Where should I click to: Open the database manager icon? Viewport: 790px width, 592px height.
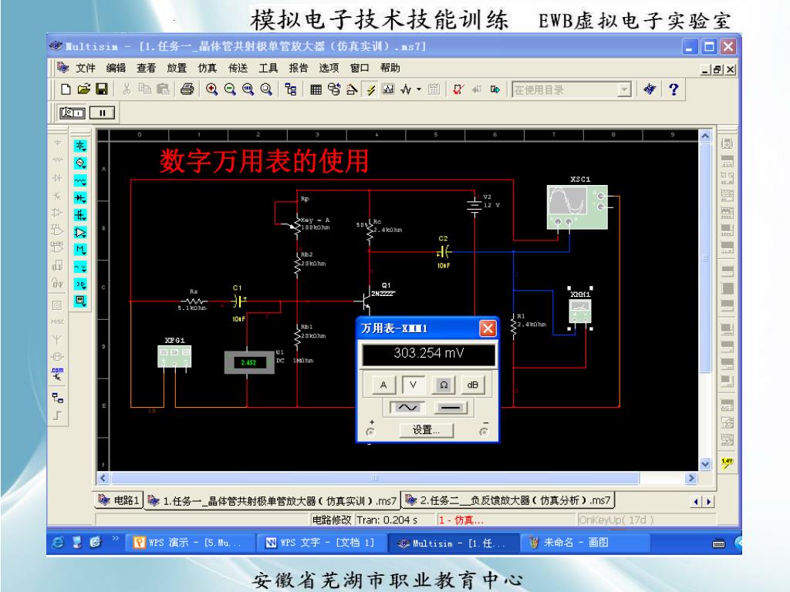(333, 89)
